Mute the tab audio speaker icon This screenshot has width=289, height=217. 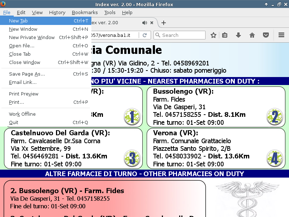pos(144,23)
